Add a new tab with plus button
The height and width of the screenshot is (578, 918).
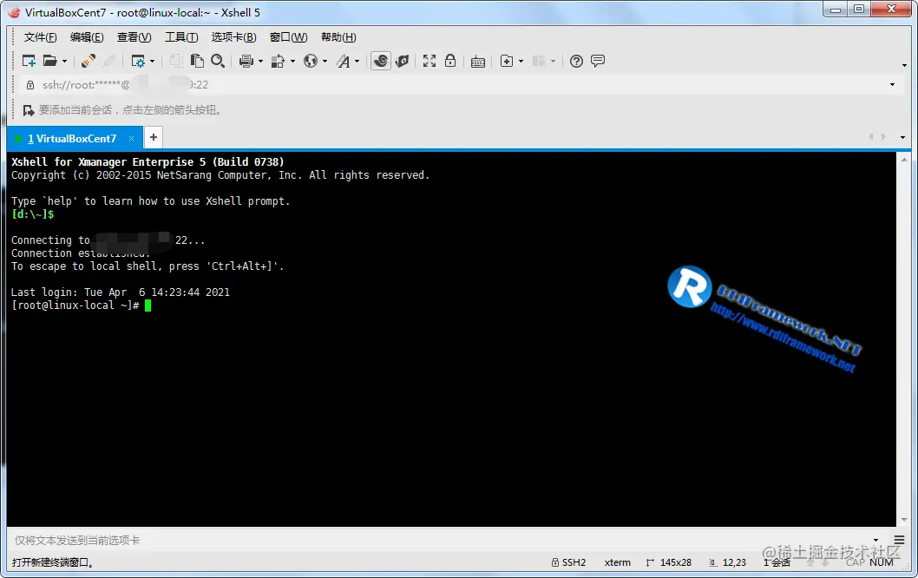154,138
